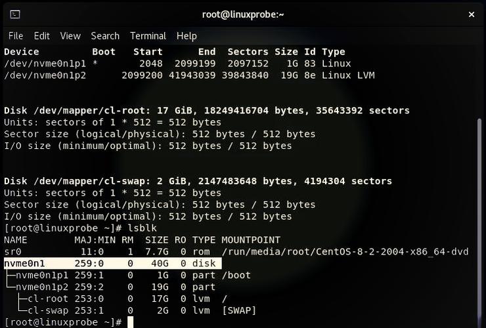Open the Edit menu
Screen dimensions: 486x328
42,36
